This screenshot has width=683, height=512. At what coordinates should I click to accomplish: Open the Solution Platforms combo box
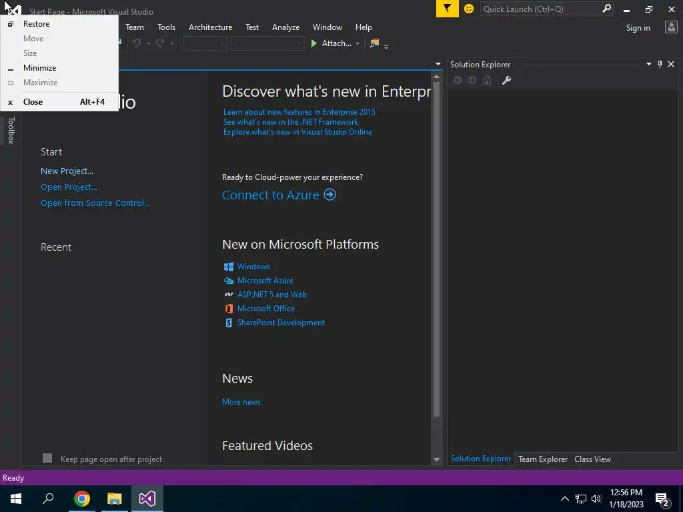click(x=267, y=43)
